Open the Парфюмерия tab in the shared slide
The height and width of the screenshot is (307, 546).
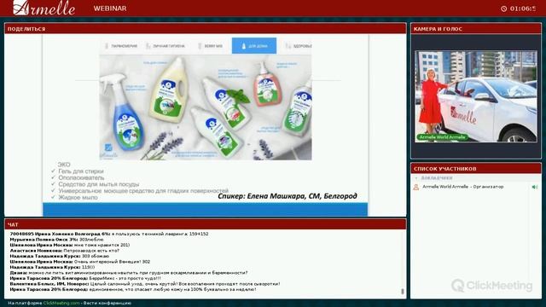point(121,46)
